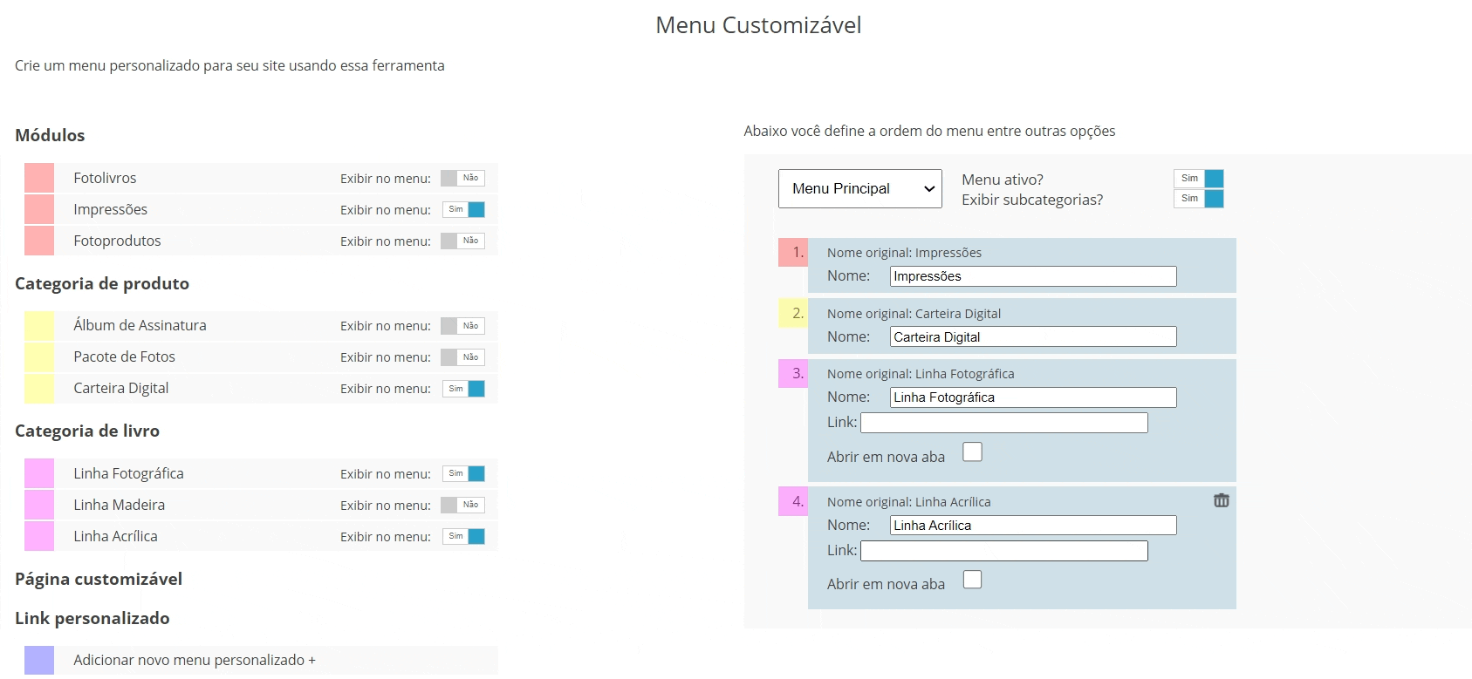The width and height of the screenshot is (1472, 679).
Task: Click the Link personalizado heading
Action: [92, 618]
